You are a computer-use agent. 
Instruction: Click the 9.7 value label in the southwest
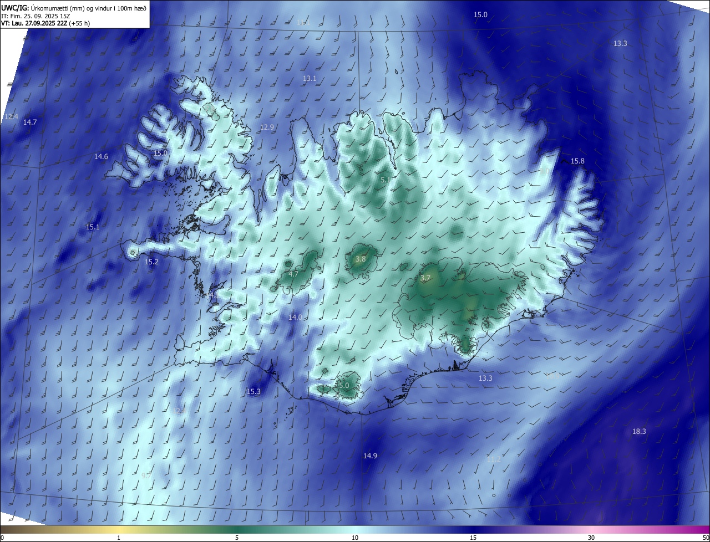tap(146, 476)
